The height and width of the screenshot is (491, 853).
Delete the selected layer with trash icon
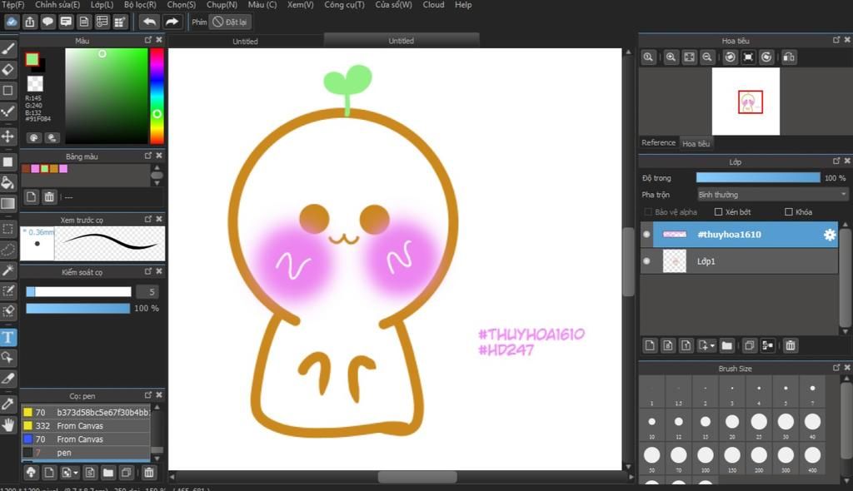(791, 345)
